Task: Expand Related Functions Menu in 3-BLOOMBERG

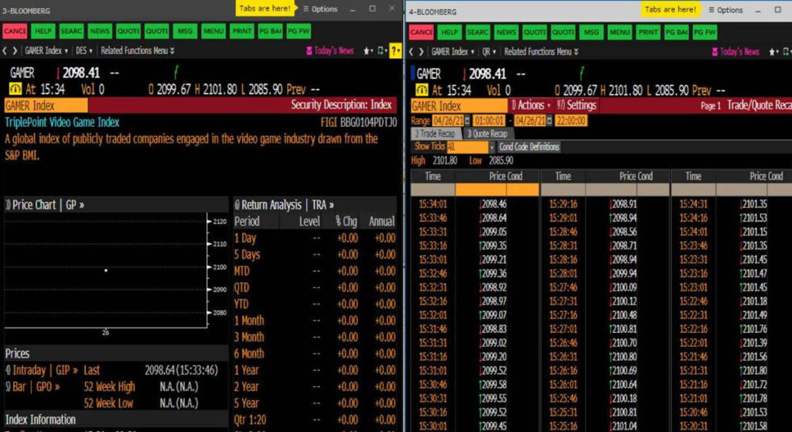Action: click(x=138, y=50)
